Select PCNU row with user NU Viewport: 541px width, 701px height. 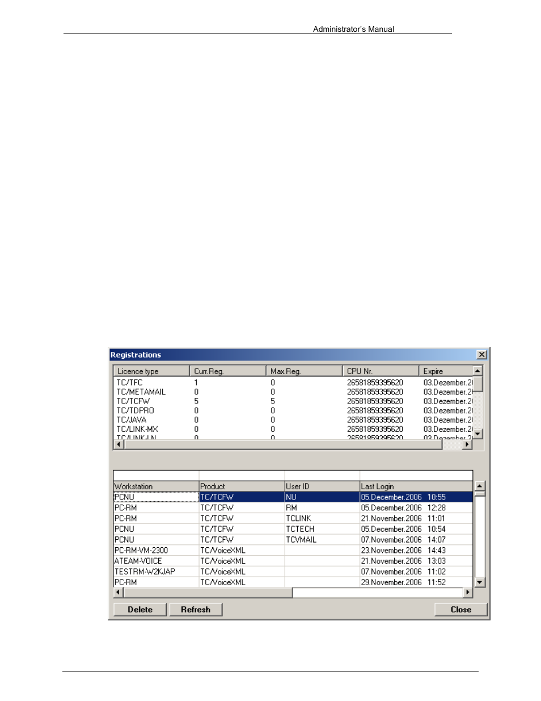click(293, 497)
